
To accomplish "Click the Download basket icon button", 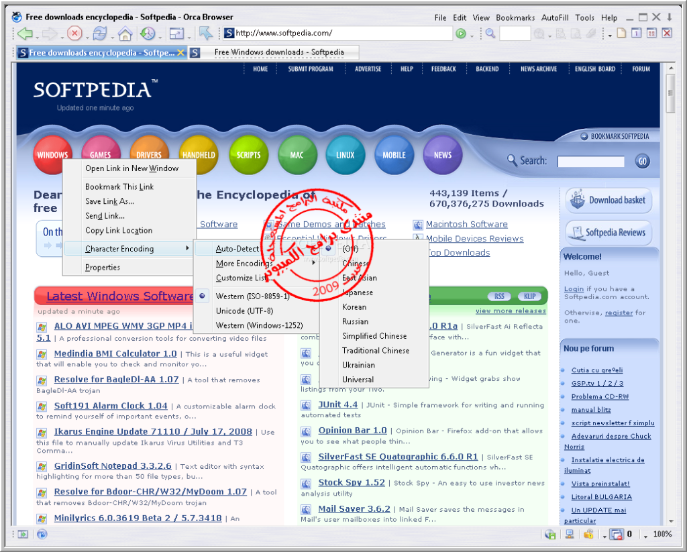I will coord(608,201).
